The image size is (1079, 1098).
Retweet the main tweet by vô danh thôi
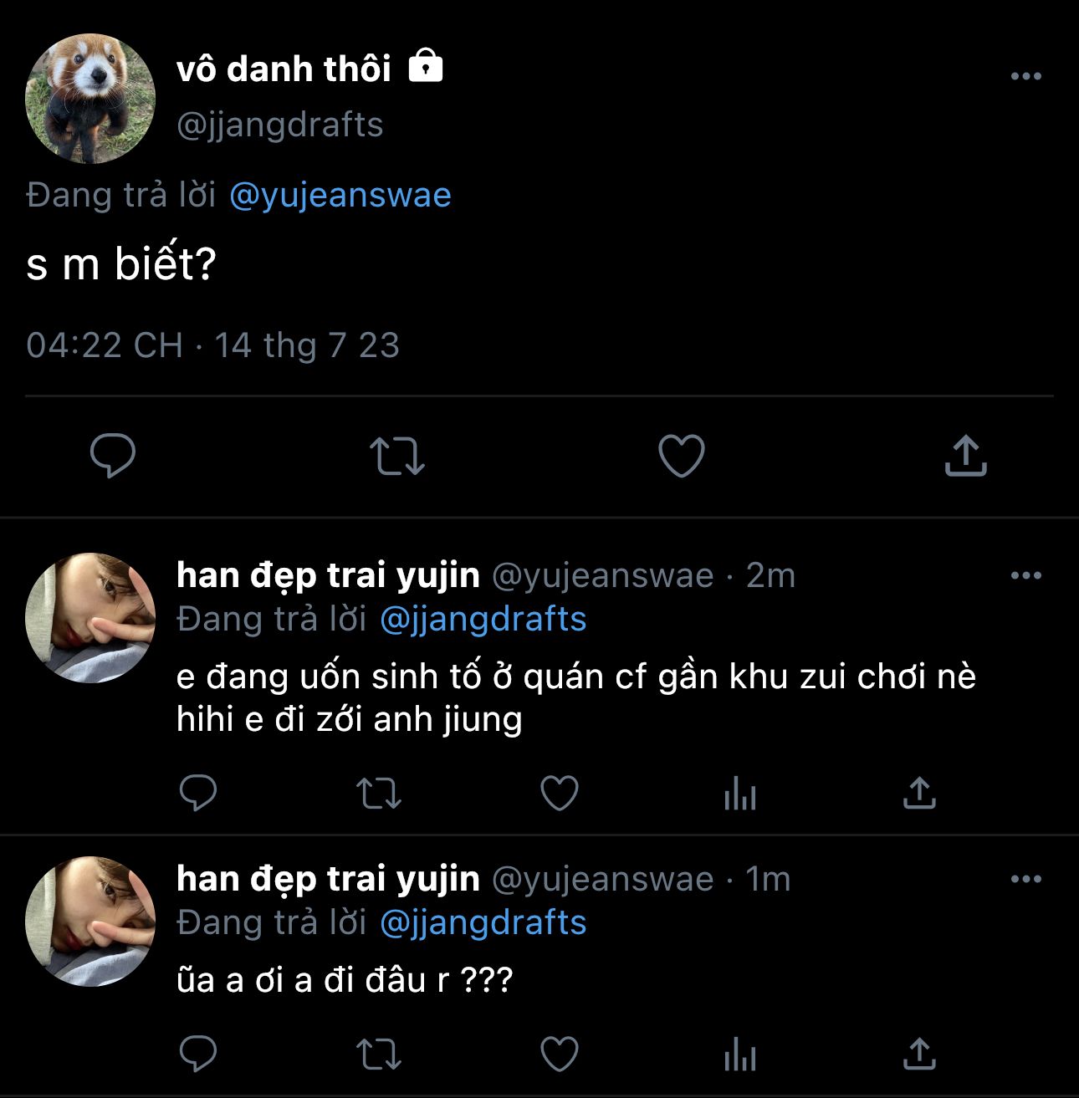pyautogui.click(x=397, y=457)
